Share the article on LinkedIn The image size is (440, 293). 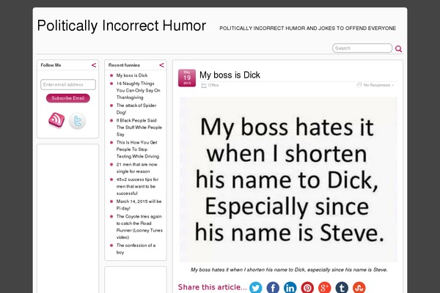coord(290,287)
